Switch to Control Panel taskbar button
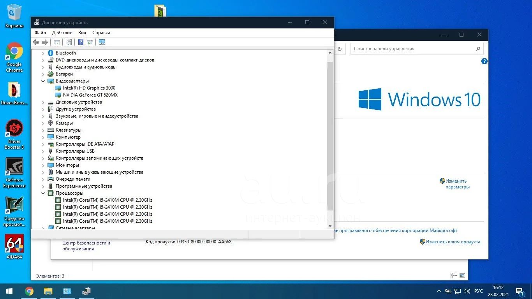Image resolution: width=532 pixels, height=299 pixels. [x=67, y=291]
